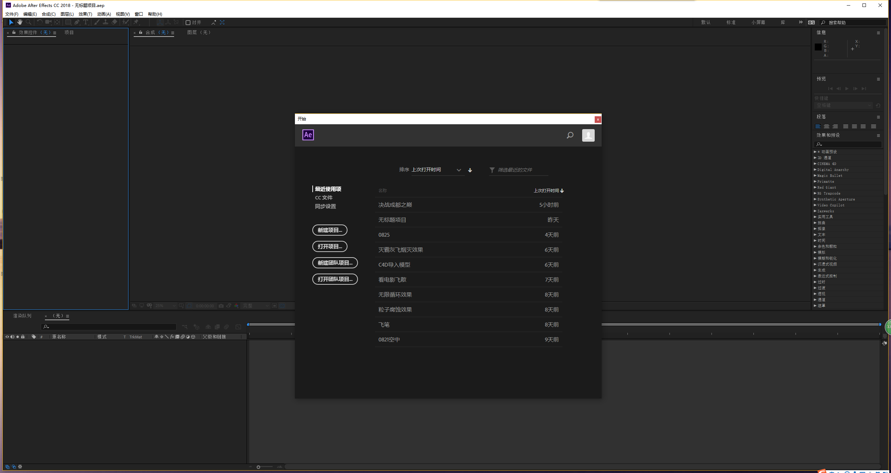891x473 pixels.
Task: Expand the Video Copilot effects category
Action: [x=815, y=205]
